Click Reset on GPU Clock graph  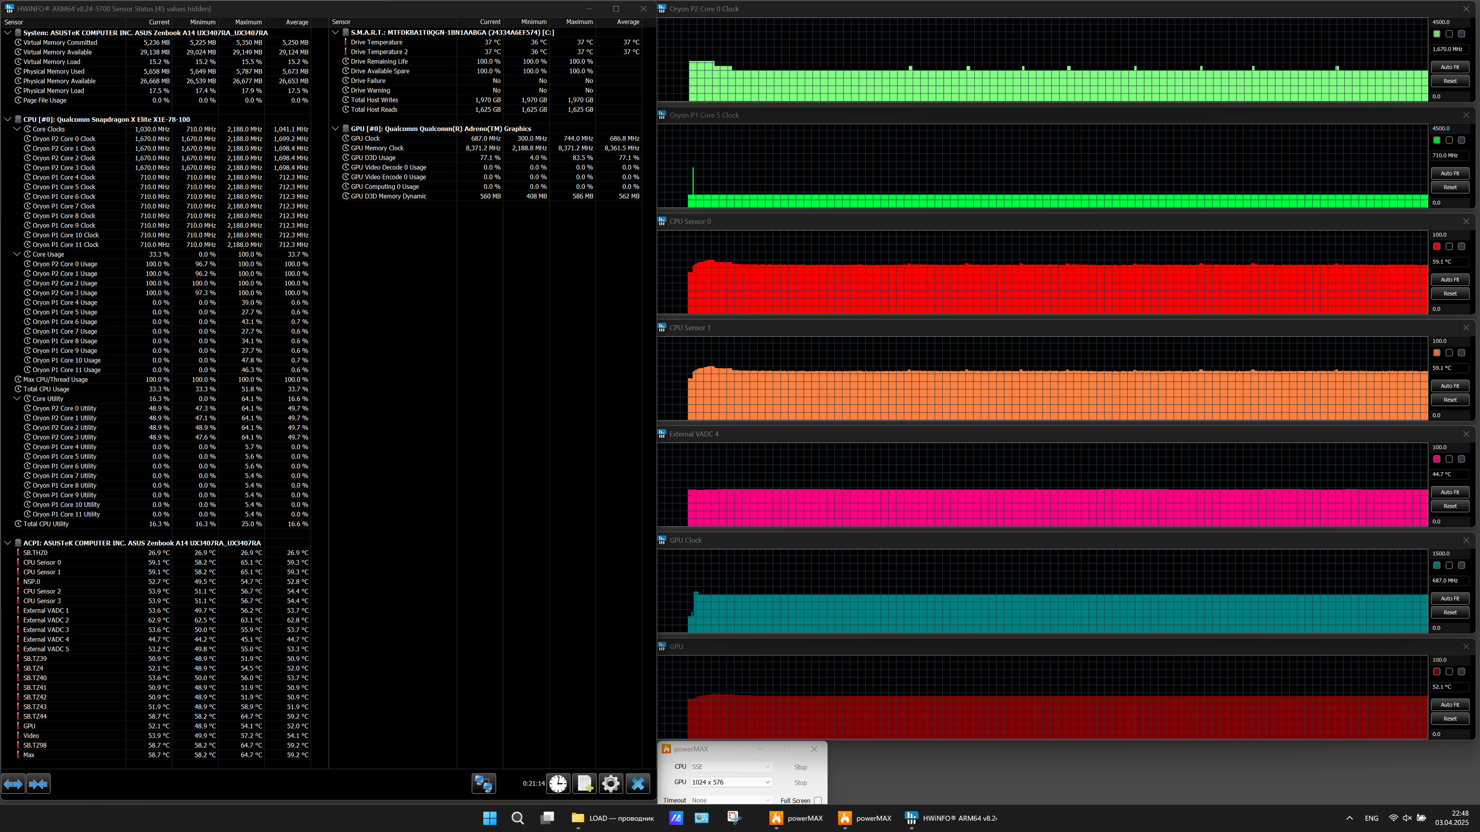(x=1449, y=612)
